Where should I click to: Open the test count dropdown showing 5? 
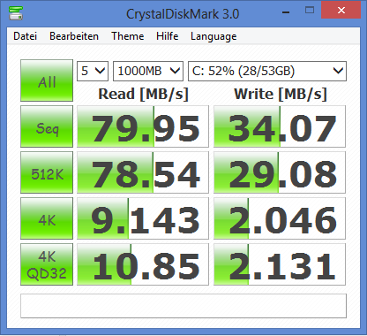point(93,71)
